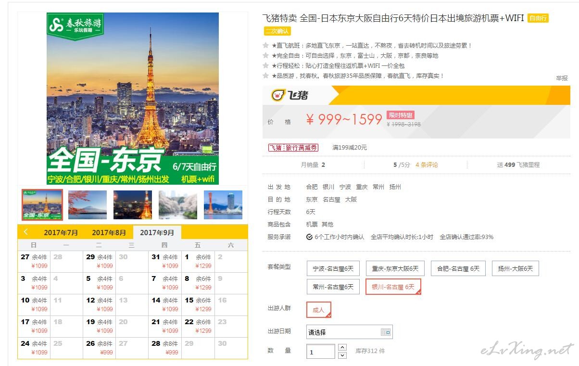Click the 飞猪旅行满减券 coupon tag
579x366 pixels.
point(293,148)
